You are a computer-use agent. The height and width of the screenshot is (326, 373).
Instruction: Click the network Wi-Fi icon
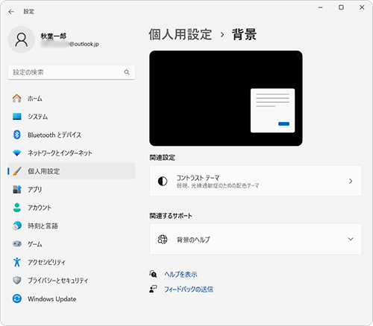[x=17, y=153]
